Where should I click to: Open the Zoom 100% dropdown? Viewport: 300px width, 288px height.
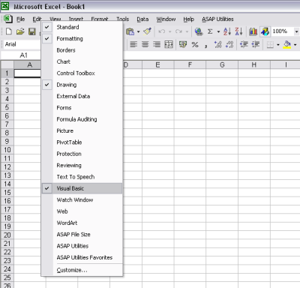(x=296, y=31)
